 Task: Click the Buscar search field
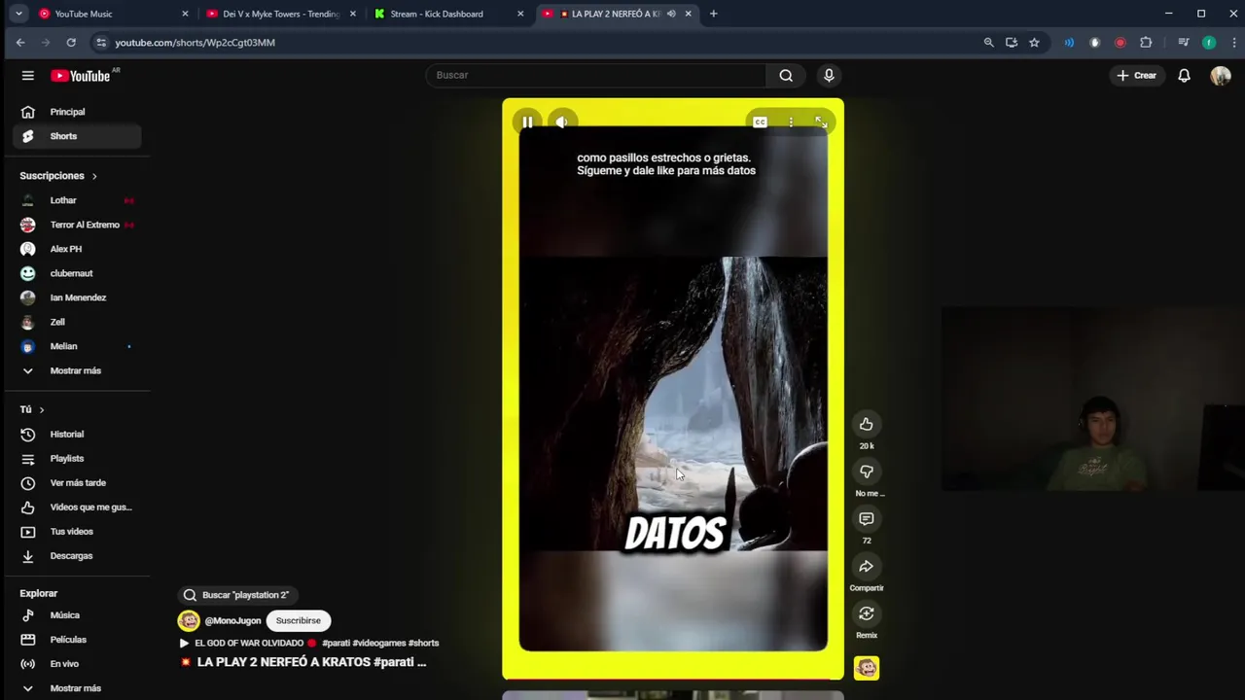point(595,75)
